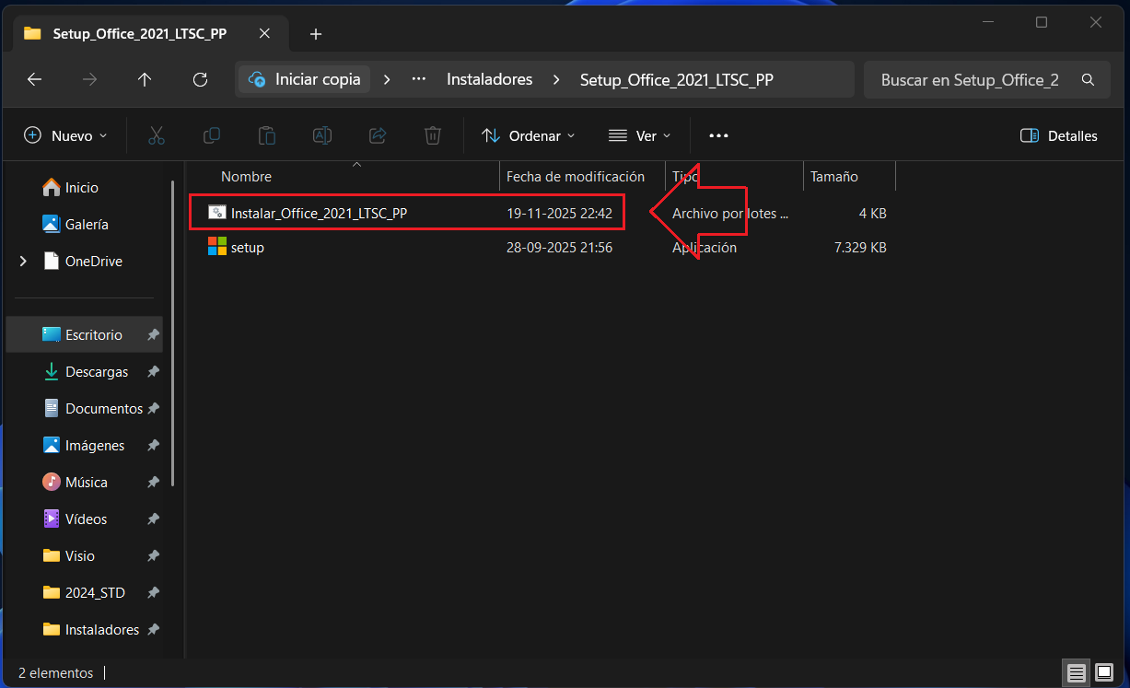Viewport: 1130px width, 688px height.
Task: Select the Instalar_Office_2021_LTSC_PP file
Action: coord(320,213)
